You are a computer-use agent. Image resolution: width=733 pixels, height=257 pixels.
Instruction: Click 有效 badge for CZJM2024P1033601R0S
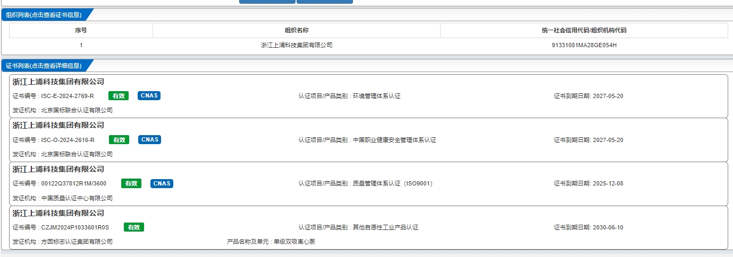click(134, 227)
